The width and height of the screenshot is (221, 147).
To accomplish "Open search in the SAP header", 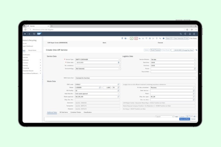I will 181,34.
